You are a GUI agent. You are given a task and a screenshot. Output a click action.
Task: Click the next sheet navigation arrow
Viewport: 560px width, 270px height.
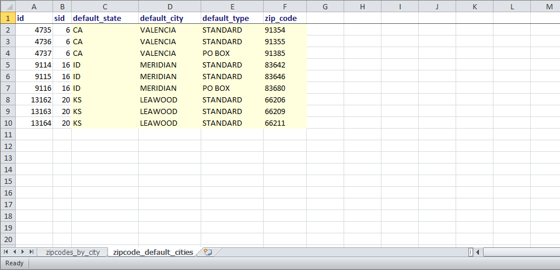pos(23,252)
